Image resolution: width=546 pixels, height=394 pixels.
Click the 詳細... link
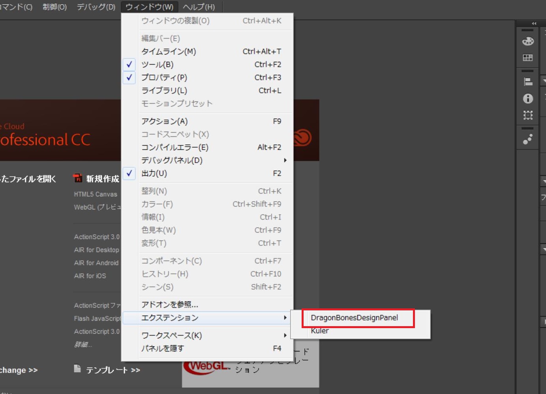coord(83,344)
